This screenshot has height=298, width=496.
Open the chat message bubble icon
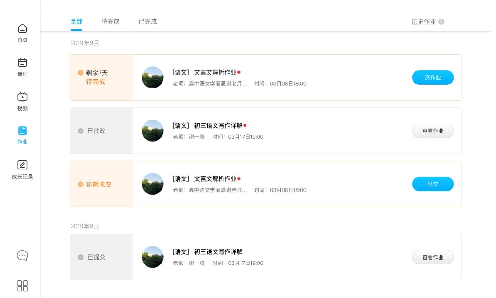click(x=22, y=255)
